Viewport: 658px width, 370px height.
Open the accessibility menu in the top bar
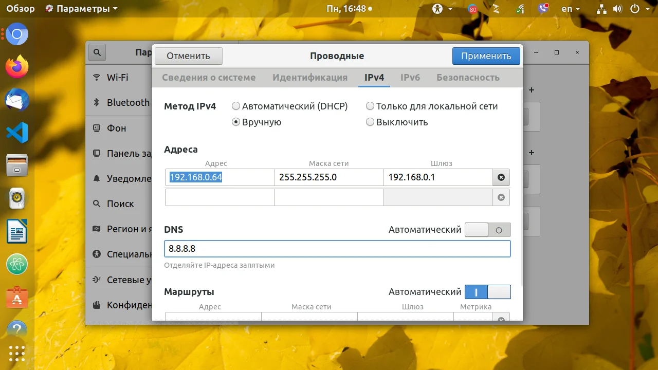click(443, 9)
